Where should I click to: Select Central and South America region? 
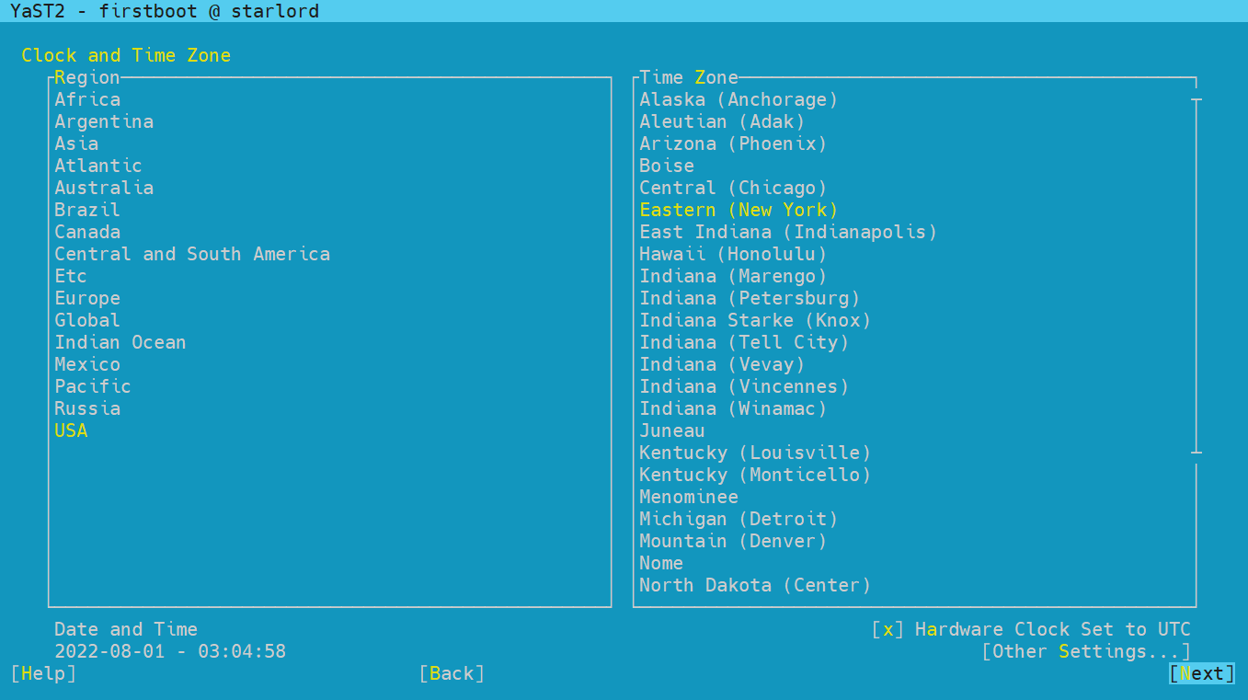point(192,254)
